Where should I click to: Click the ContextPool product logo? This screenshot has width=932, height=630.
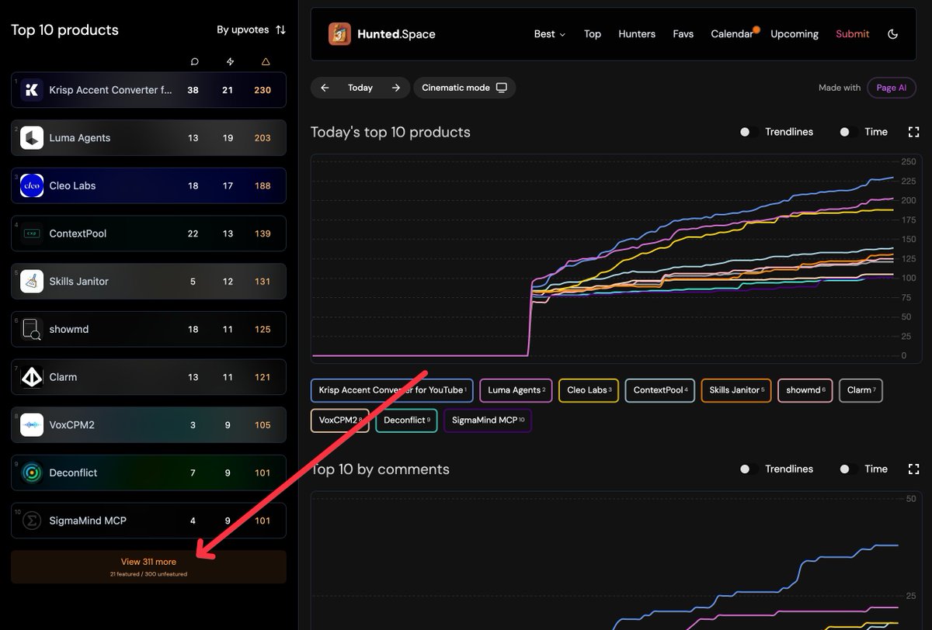point(32,234)
